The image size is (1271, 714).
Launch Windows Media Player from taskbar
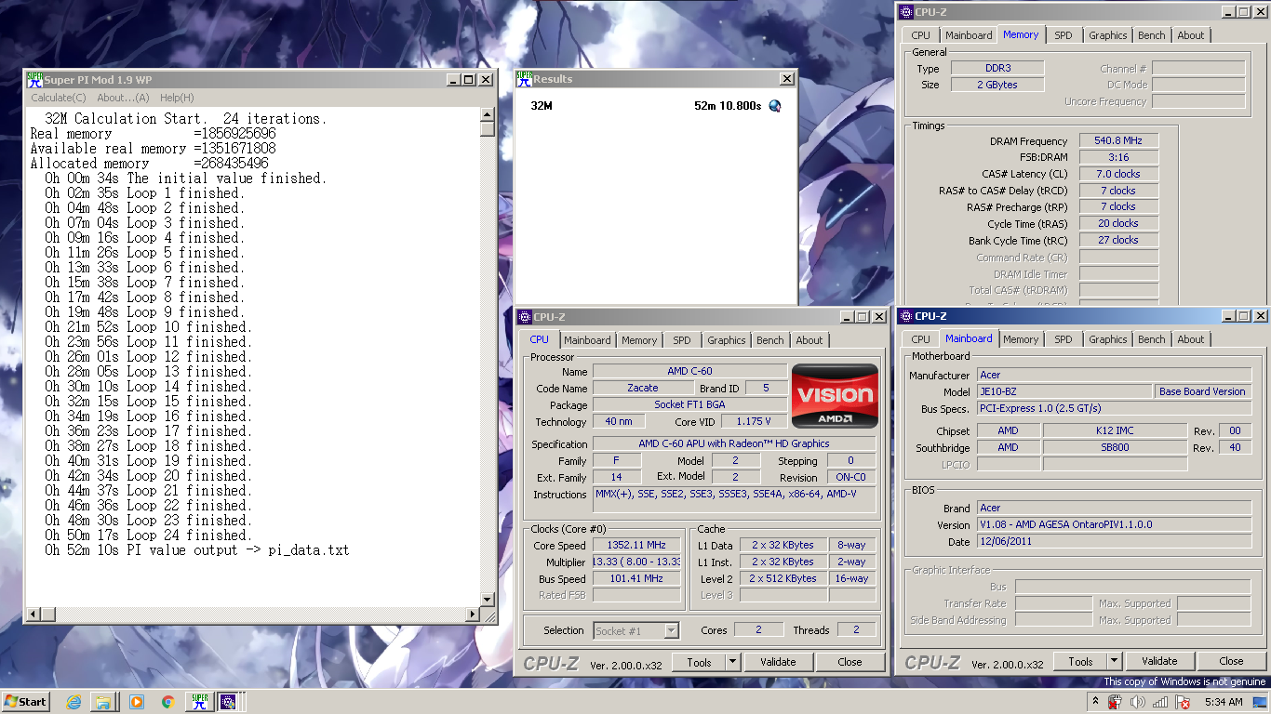pyautogui.click(x=137, y=702)
